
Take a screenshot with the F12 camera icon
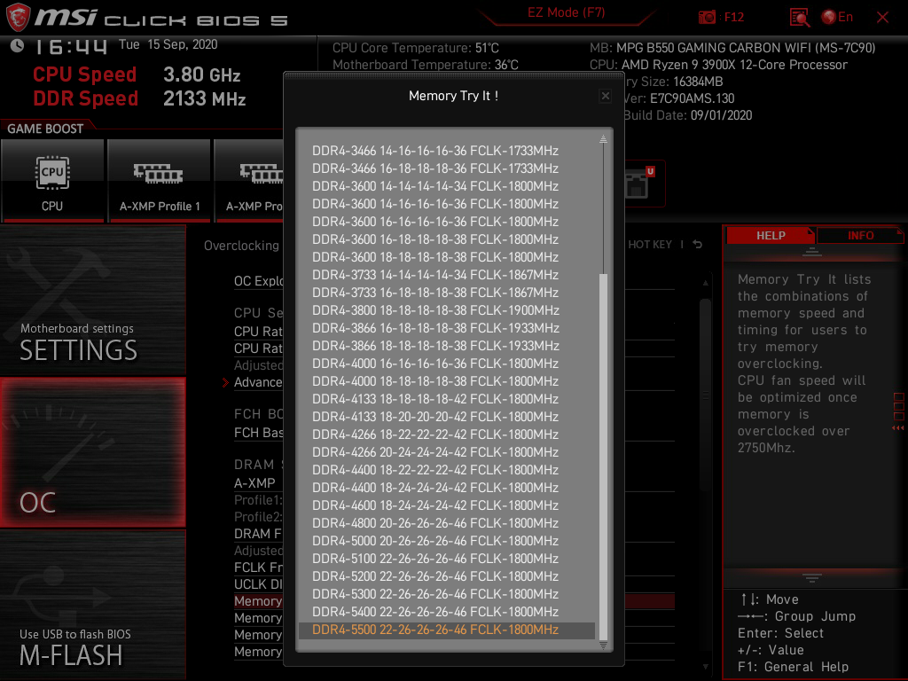coord(707,18)
